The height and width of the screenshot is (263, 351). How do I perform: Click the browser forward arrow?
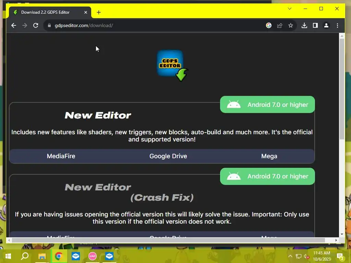click(25, 25)
